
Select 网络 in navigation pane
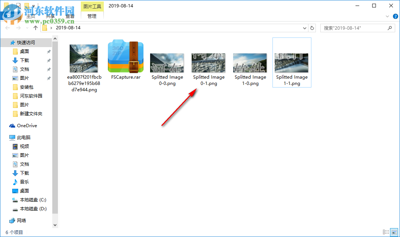tap(22, 220)
